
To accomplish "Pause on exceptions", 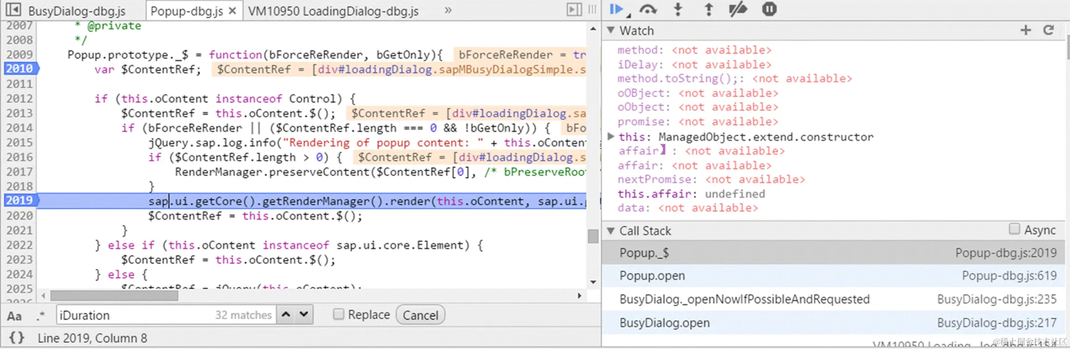I will (x=769, y=9).
